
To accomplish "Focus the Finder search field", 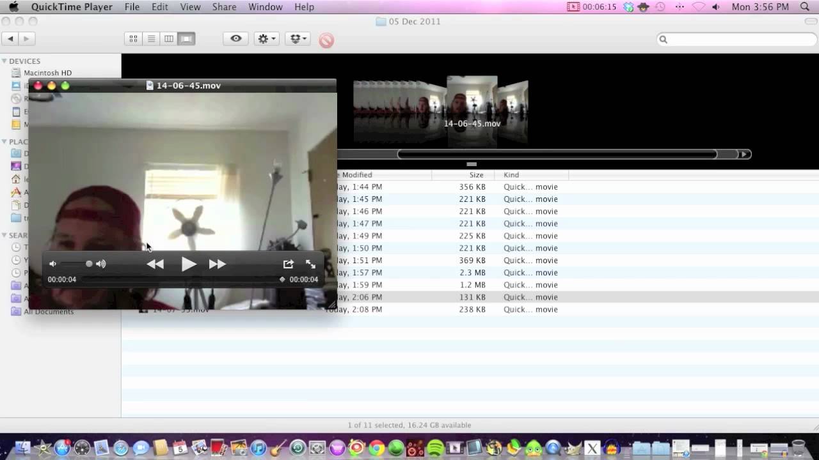I will (736, 40).
